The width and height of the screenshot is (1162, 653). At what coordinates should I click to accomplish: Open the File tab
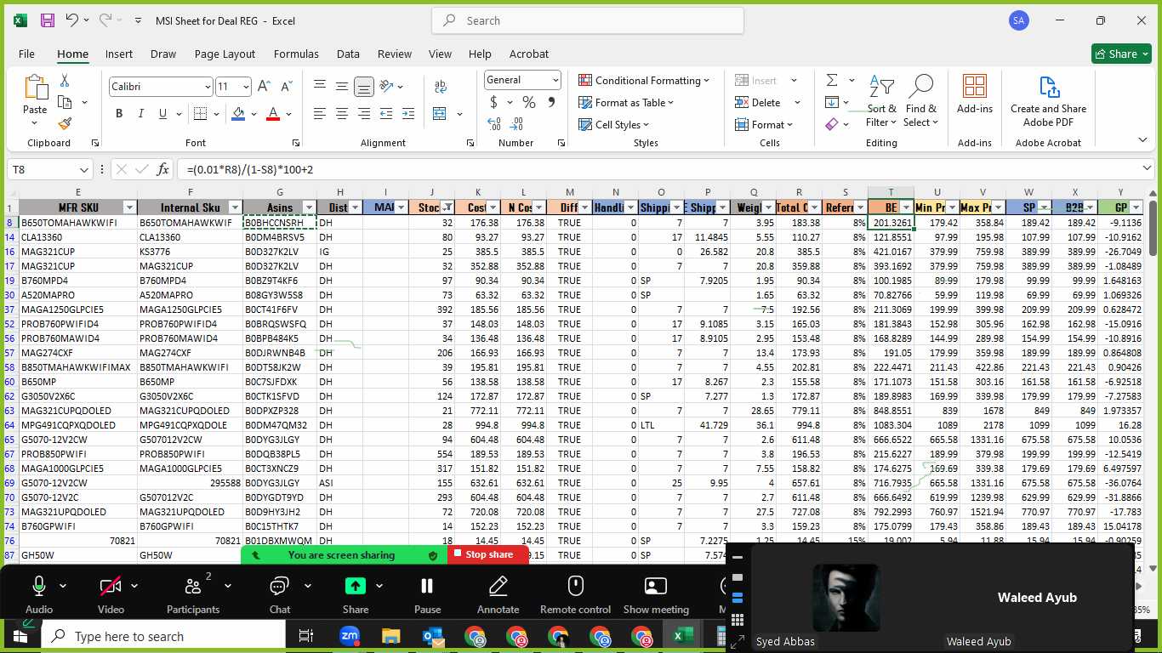tap(26, 54)
